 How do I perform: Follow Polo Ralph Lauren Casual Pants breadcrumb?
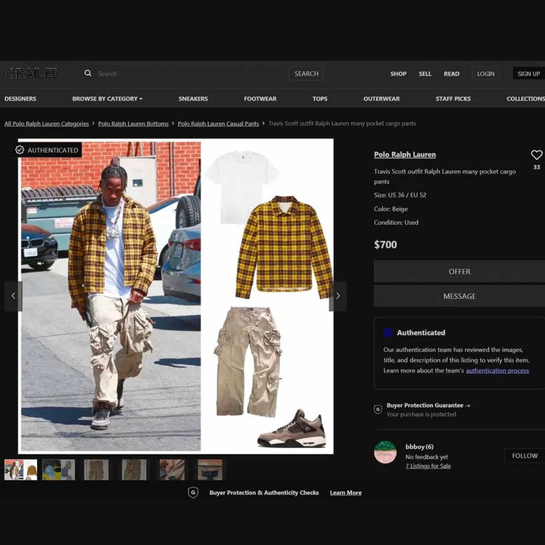pyautogui.click(x=218, y=123)
